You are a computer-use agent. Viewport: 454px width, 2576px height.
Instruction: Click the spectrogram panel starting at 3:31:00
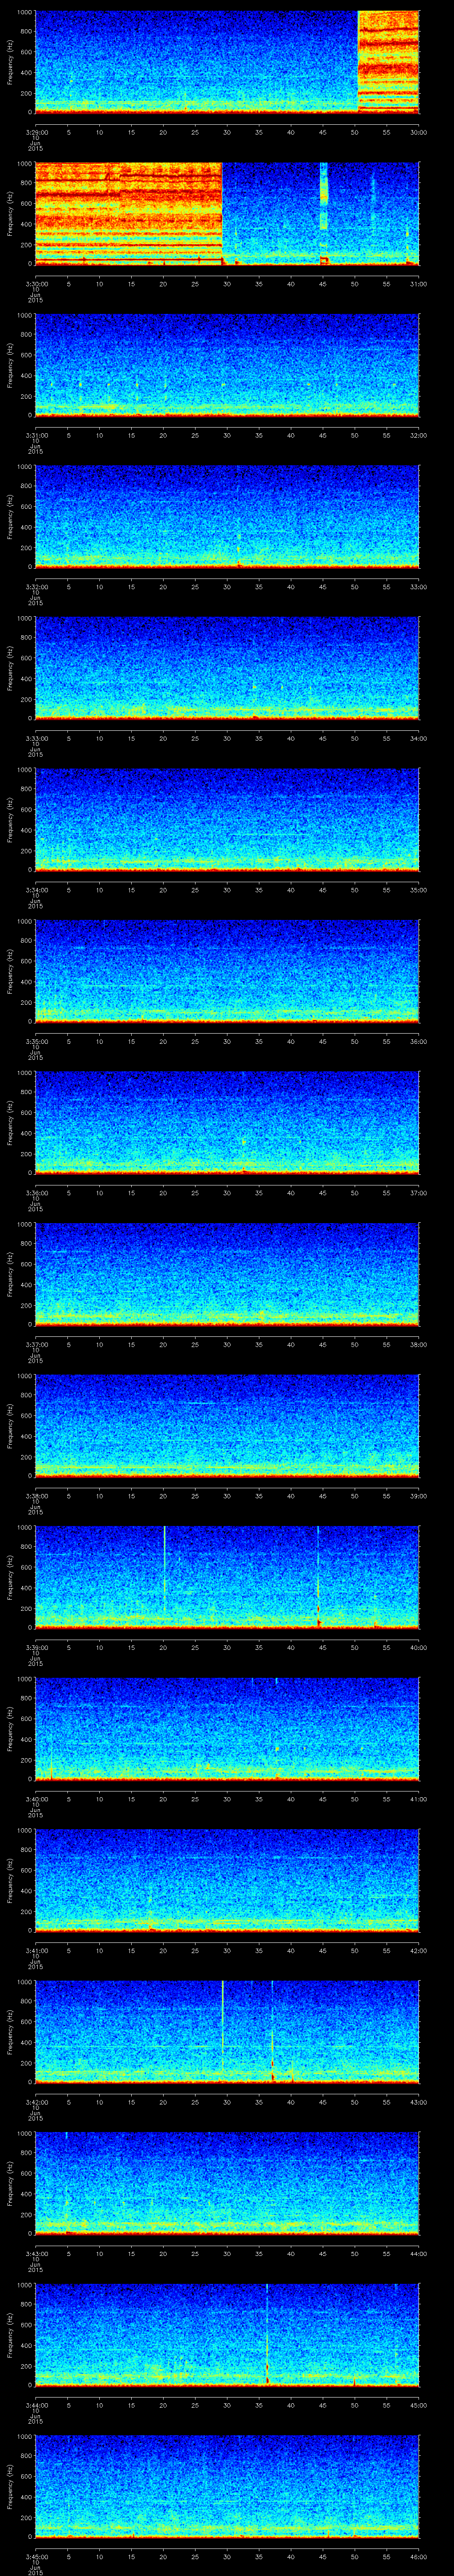click(x=227, y=364)
